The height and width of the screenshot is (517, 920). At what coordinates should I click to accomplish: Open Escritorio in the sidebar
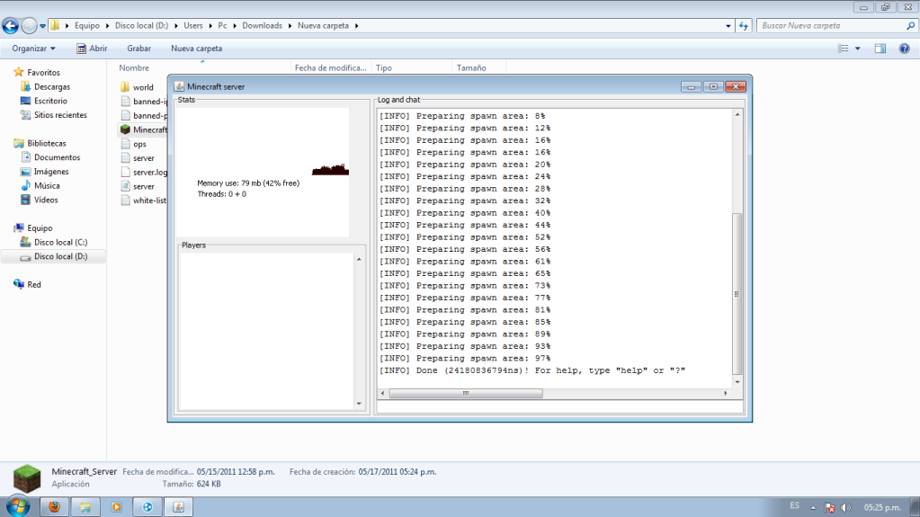(44, 101)
